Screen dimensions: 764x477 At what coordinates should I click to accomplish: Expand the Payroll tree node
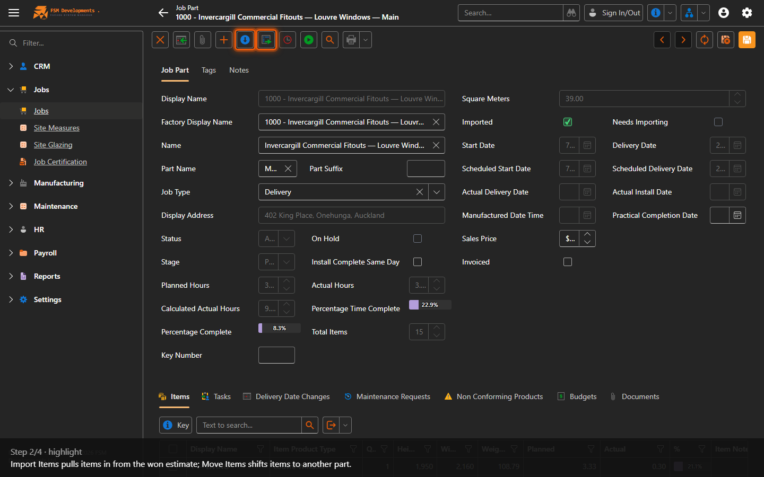pyautogui.click(x=11, y=253)
